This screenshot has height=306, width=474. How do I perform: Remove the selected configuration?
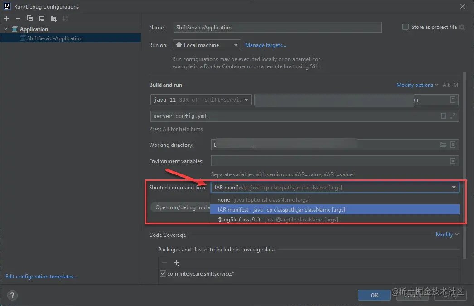tap(18, 19)
